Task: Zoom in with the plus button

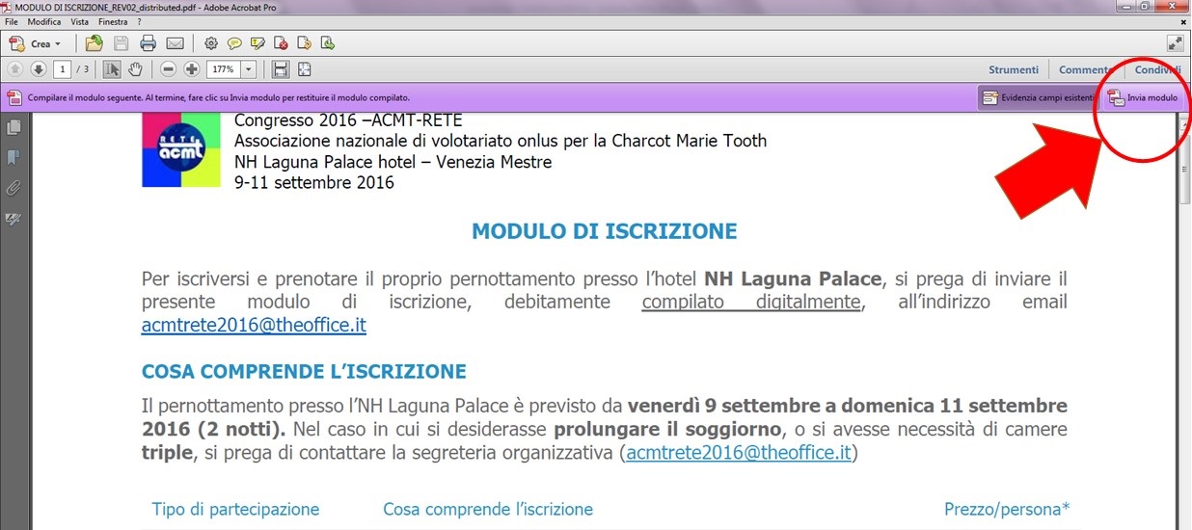Action: pos(192,69)
